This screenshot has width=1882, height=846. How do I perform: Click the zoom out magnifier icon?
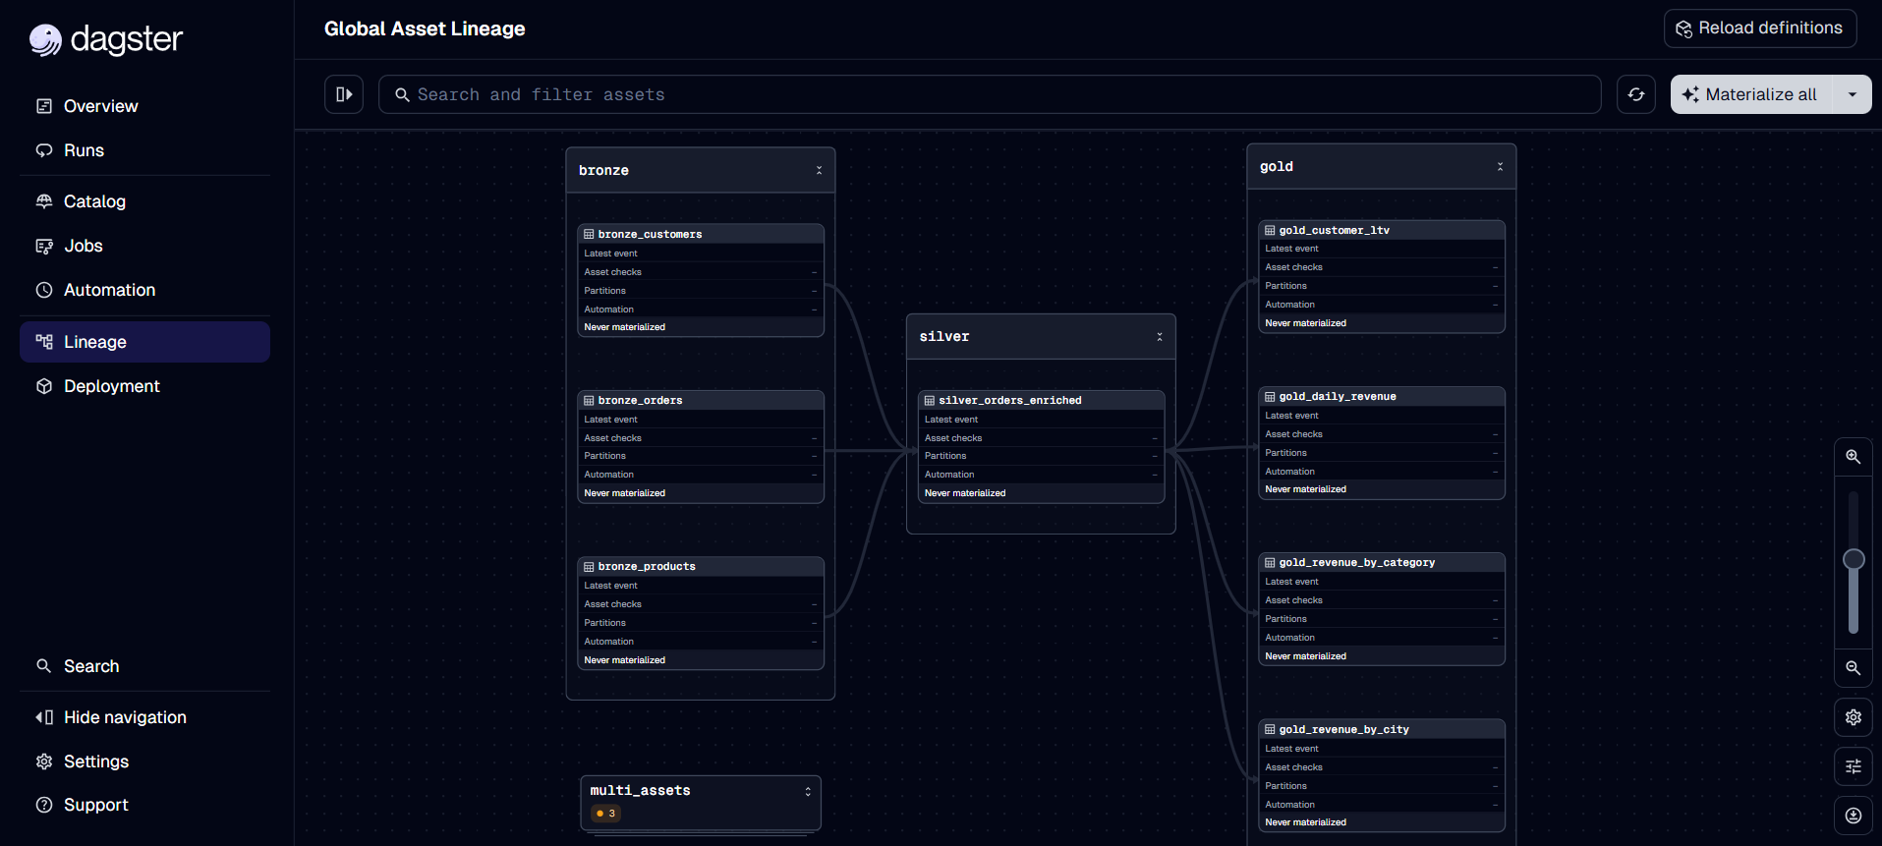[1853, 668]
